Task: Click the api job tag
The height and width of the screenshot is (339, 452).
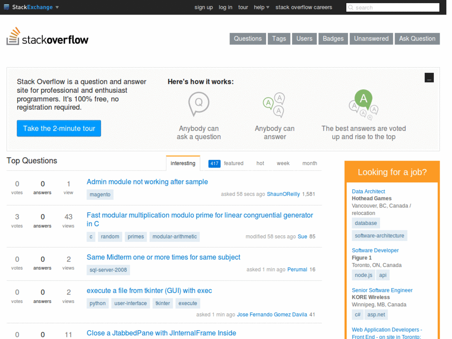Action: (383, 275)
